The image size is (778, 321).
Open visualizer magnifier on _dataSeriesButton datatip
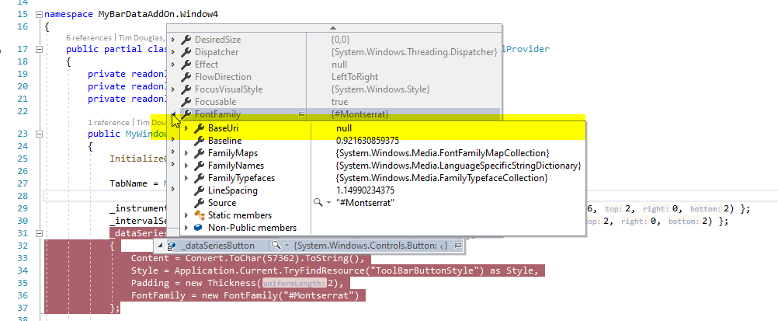[x=276, y=246]
